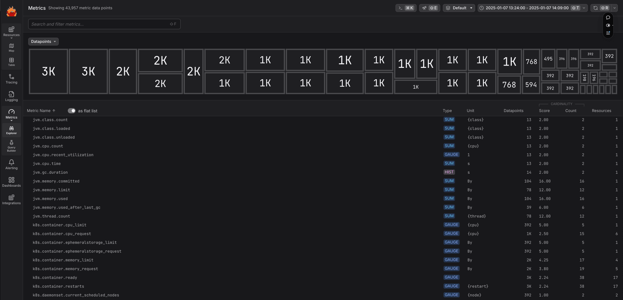The height and width of the screenshot is (300, 623).
Task: Open Integrations from the sidebar
Action: point(11,200)
